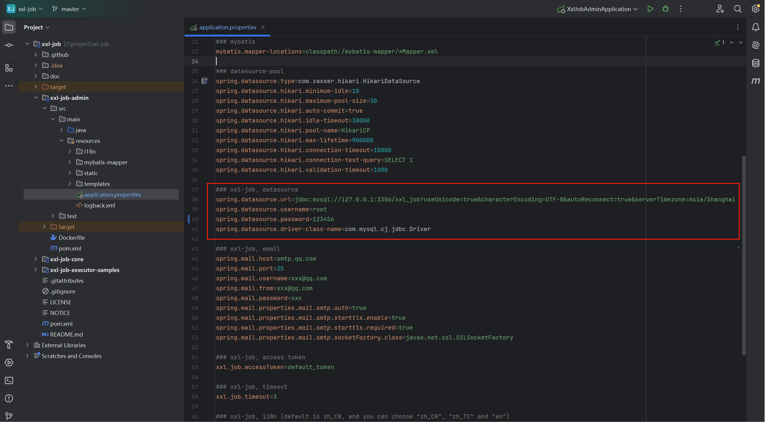Show more tool windows ellipsis
765x422 pixels.
(9, 86)
